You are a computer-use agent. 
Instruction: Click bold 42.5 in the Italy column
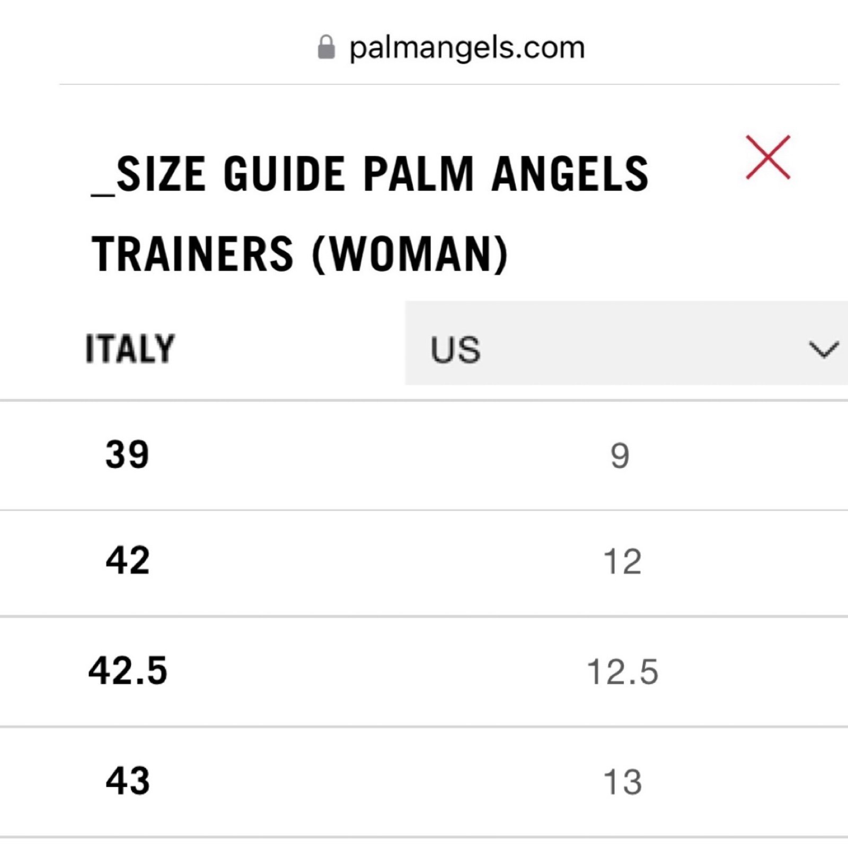click(128, 670)
